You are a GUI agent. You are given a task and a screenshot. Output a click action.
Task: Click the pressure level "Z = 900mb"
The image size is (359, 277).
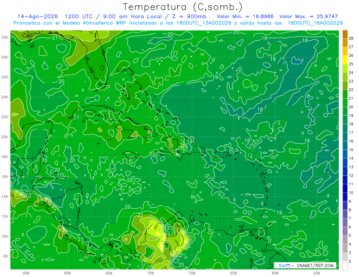click(190, 16)
